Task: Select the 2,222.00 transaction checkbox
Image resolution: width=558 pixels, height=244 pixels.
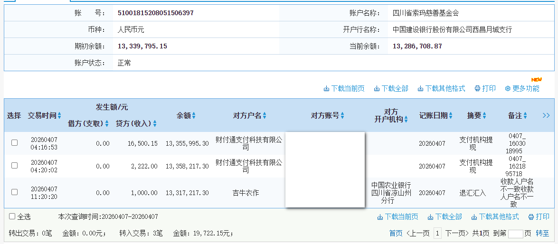Action: (14, 165)
